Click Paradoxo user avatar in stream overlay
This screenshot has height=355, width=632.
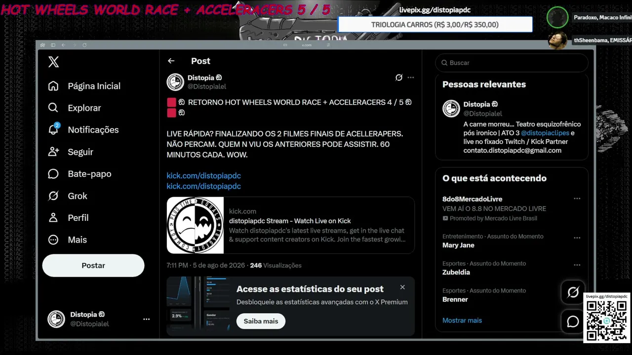tap(557, 17)
